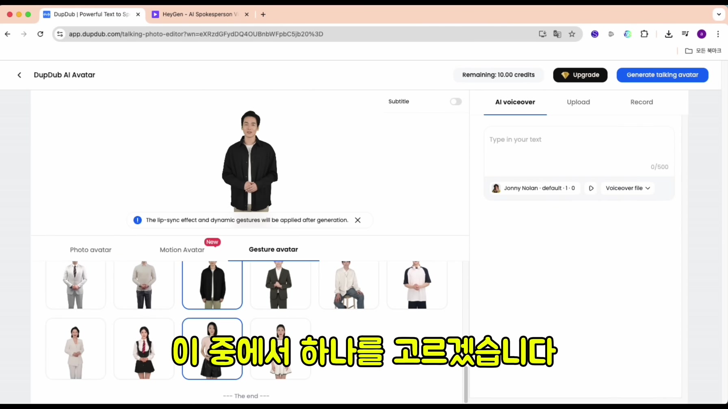Open the extensions puzzle icon
Viewport: 728px width, 409px height.
click(644, 34)
